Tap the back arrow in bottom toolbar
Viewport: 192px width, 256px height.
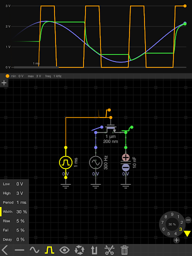[5, 250]
